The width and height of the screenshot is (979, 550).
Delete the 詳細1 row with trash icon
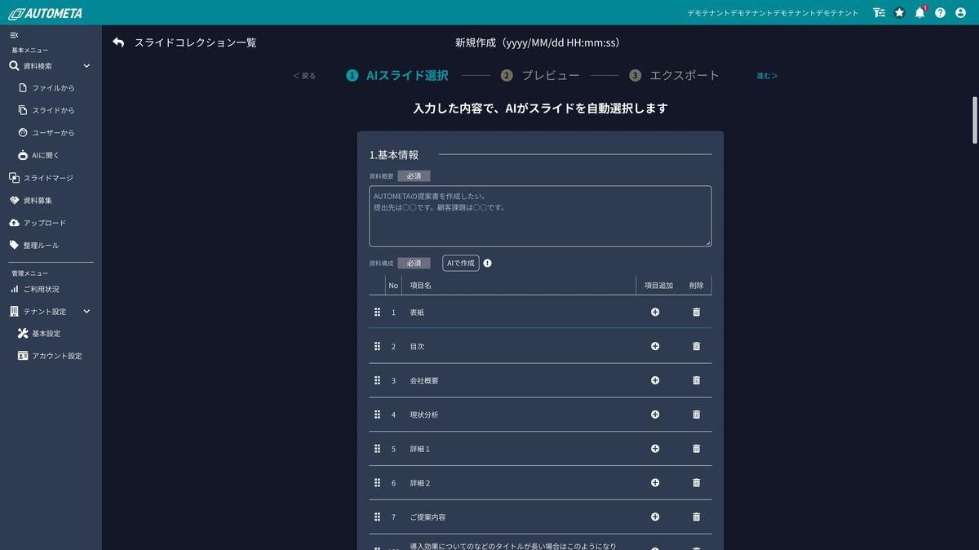pos(696,449)
